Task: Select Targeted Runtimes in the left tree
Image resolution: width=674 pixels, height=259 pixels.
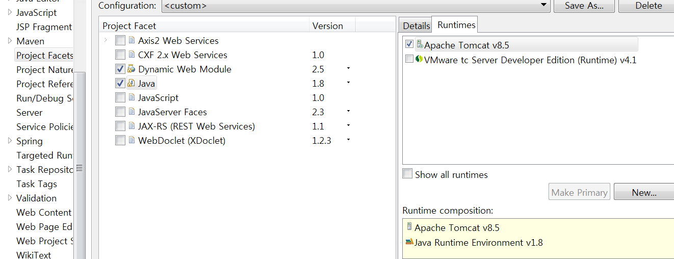Action: [45, 155]
